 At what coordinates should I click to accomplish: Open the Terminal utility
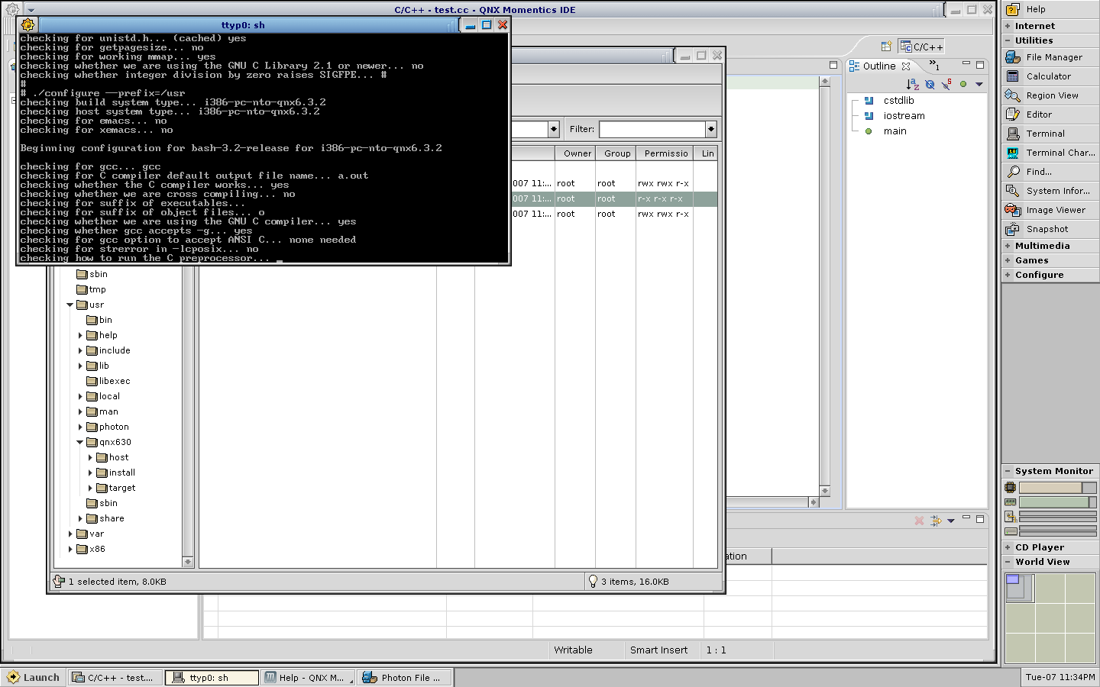(1050, 134)
